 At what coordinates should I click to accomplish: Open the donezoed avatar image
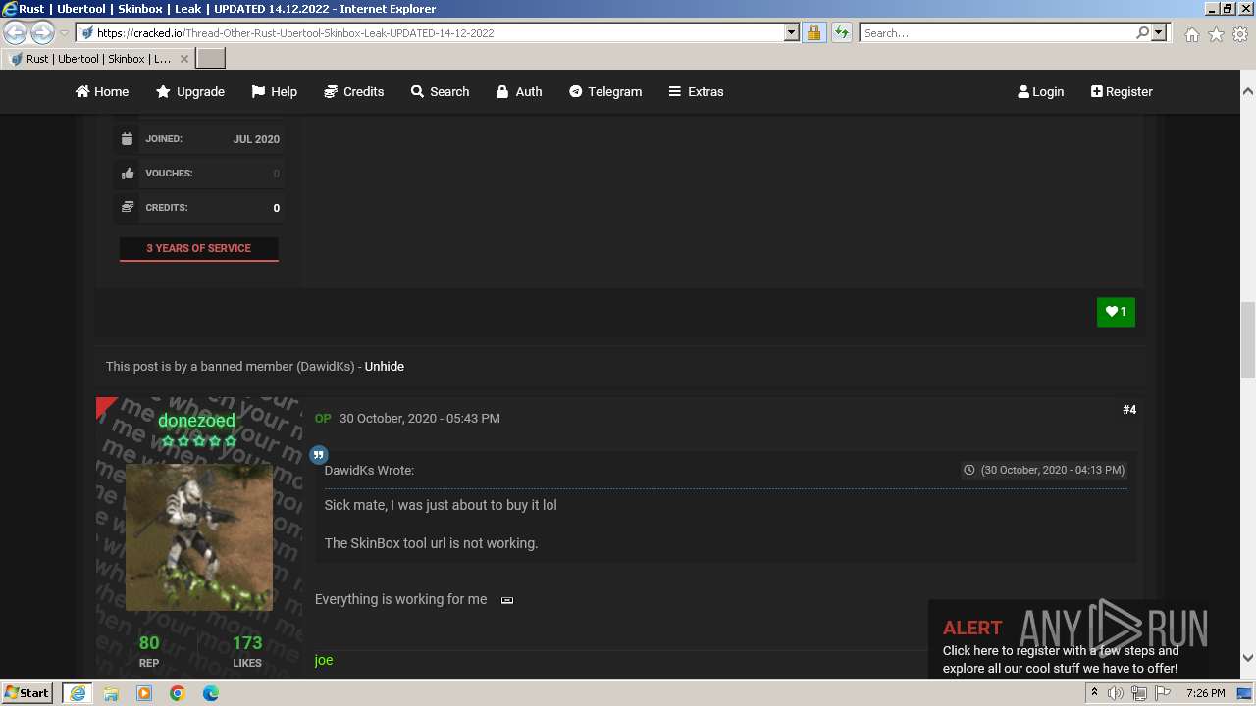coord(199,537)
